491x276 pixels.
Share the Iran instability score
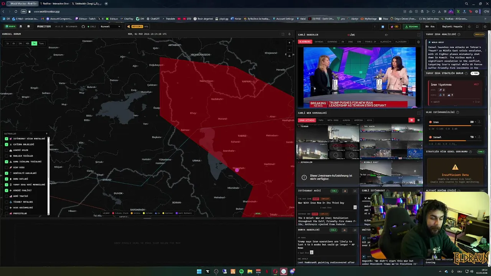tap(479, 122)
